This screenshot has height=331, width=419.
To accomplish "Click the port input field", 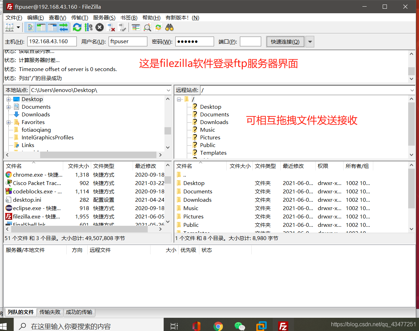I will pyautogui.click(x=250, y=41).
